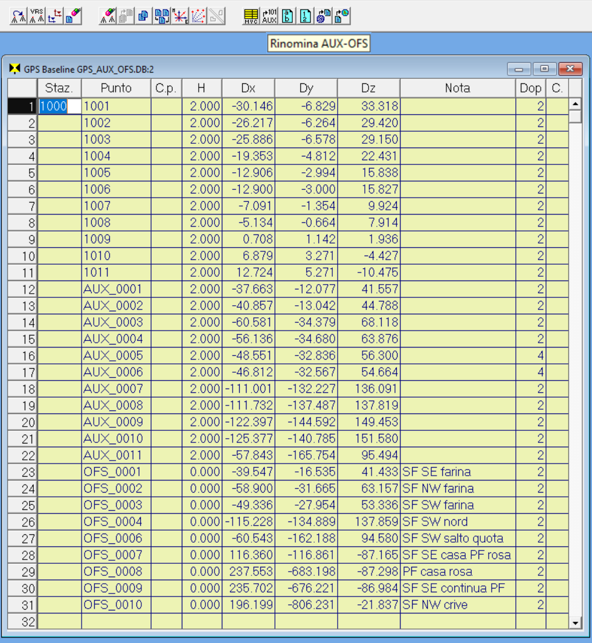Click the Nota cell SF SE farina
The width and height of the screenshot is (592, 643).
pyautogui.click(x=457, y=472)
